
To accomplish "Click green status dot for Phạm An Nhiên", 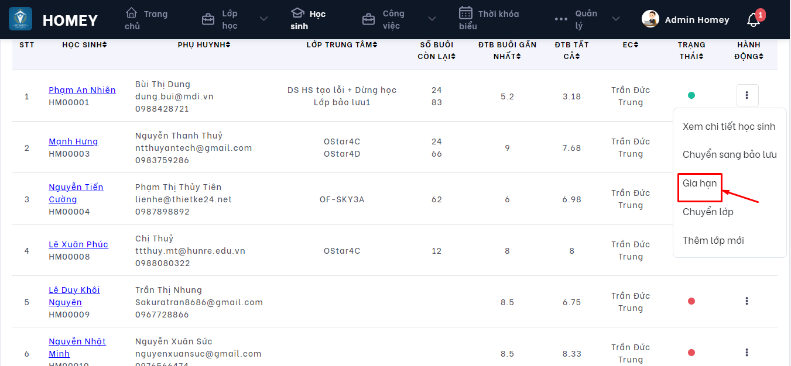I will click(691, 95).
